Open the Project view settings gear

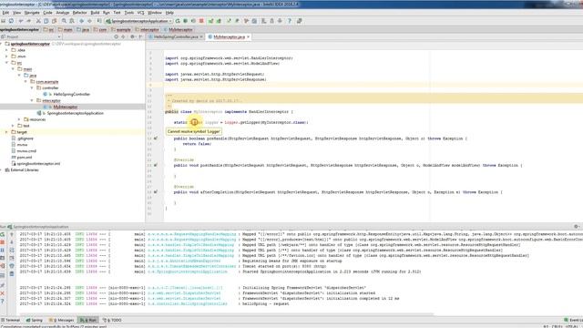tap(132, 36)
